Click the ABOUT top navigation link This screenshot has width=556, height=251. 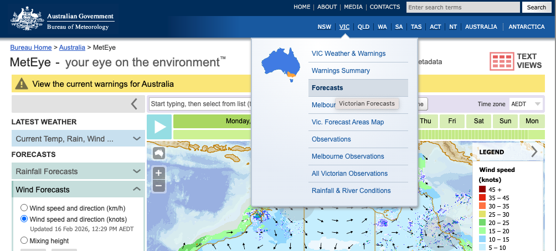pos(327,7)
